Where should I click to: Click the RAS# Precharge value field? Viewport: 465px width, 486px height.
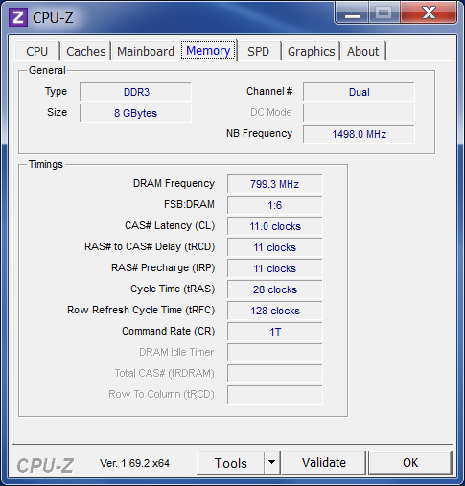click(275, 268)
